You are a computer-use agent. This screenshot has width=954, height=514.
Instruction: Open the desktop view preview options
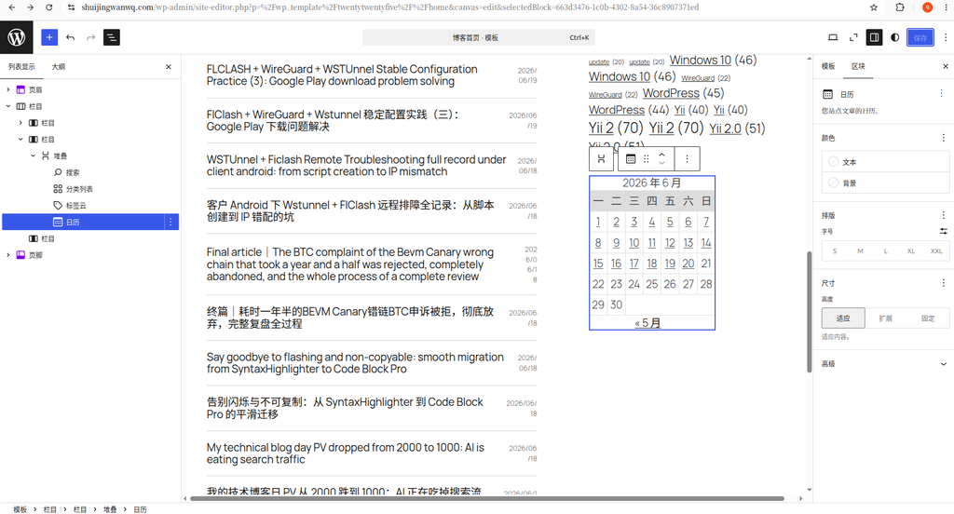coord(833,37)
